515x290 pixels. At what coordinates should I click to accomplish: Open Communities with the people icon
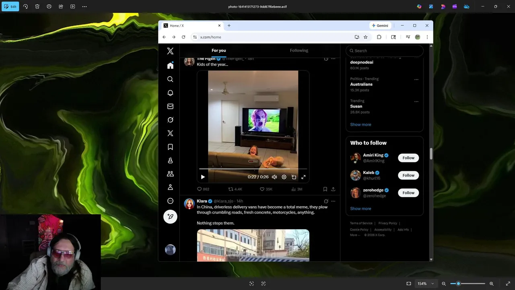click(170, 174)
